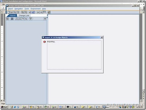Open the Tools menu

(27, 9)
